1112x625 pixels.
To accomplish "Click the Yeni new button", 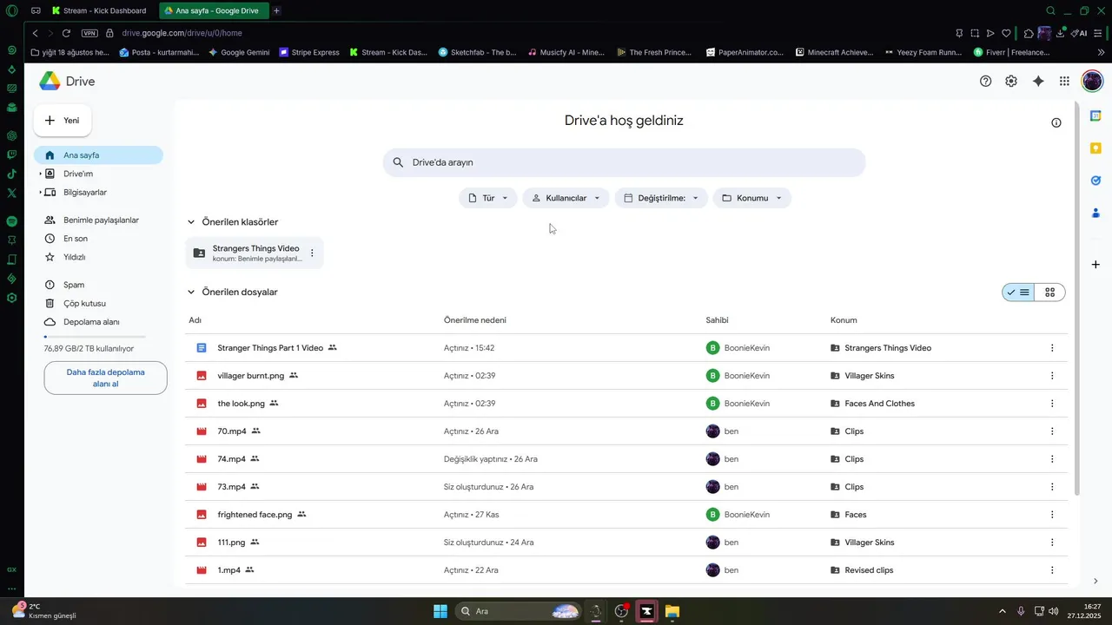I will [x=63, y=121].
